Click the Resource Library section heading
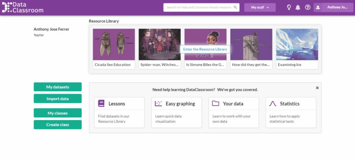 coord(104,21)
